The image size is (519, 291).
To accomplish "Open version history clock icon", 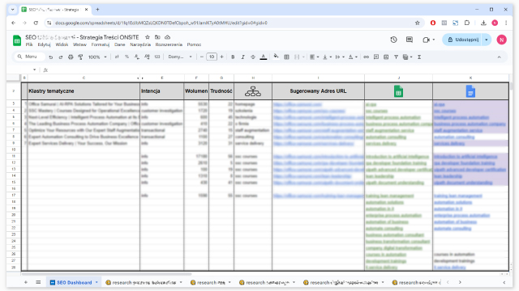I will pyautogui.click(x=393, y=40).
